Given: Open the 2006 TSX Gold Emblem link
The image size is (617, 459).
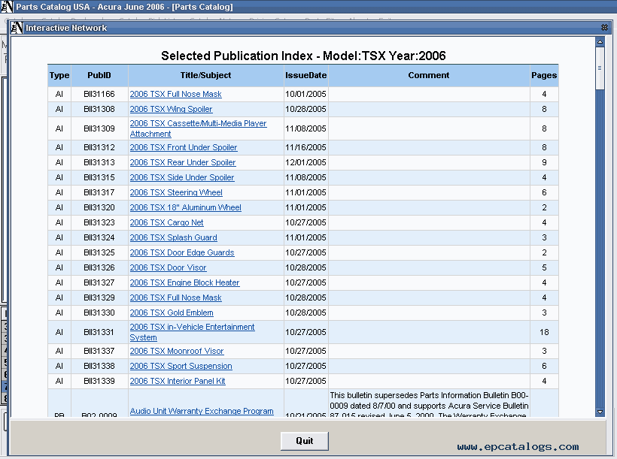Looking at the screenshot, I should tap(172, 313).
